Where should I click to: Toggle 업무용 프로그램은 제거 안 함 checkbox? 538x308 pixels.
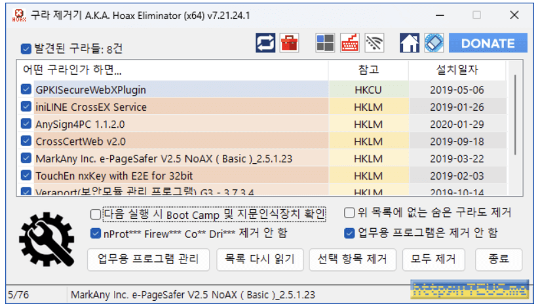(x=349, y=233)
